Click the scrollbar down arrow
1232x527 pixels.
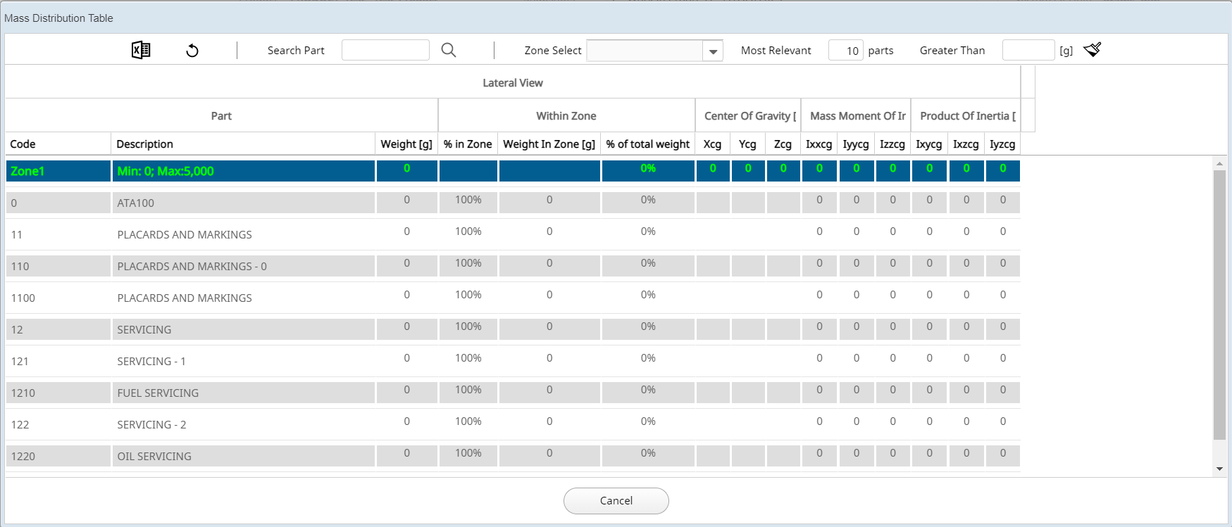tap(1219, 469)
